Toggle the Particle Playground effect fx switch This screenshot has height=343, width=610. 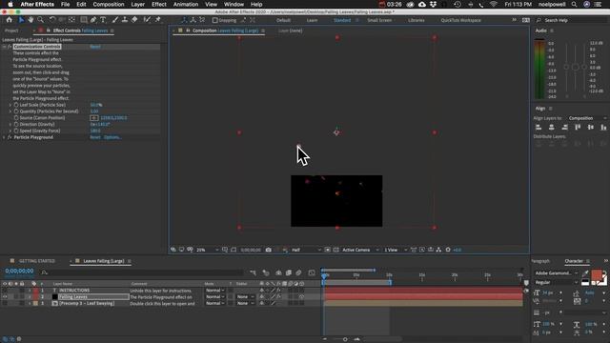10,137
